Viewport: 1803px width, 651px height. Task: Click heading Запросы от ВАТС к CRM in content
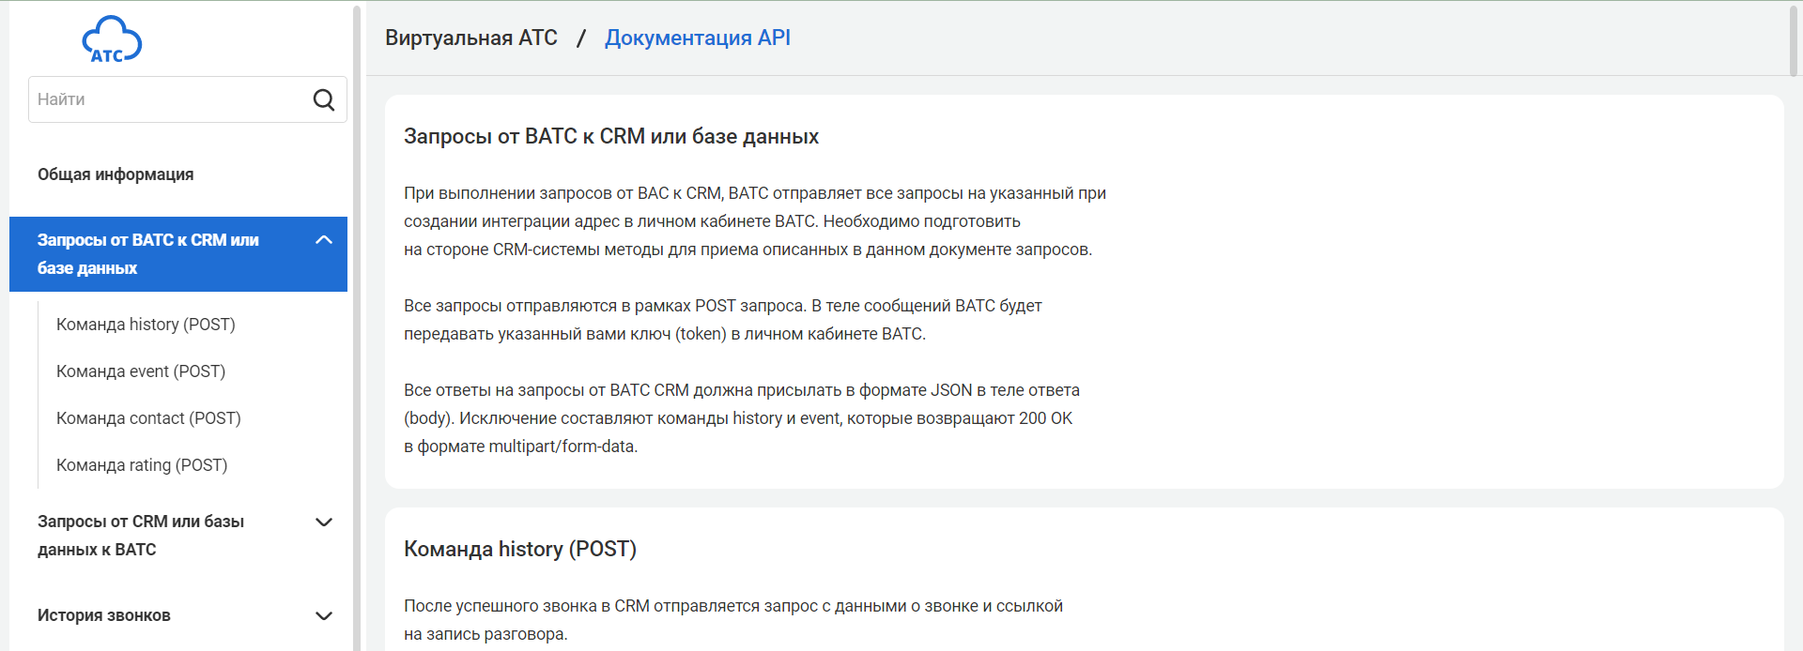[x=611, y=137]
